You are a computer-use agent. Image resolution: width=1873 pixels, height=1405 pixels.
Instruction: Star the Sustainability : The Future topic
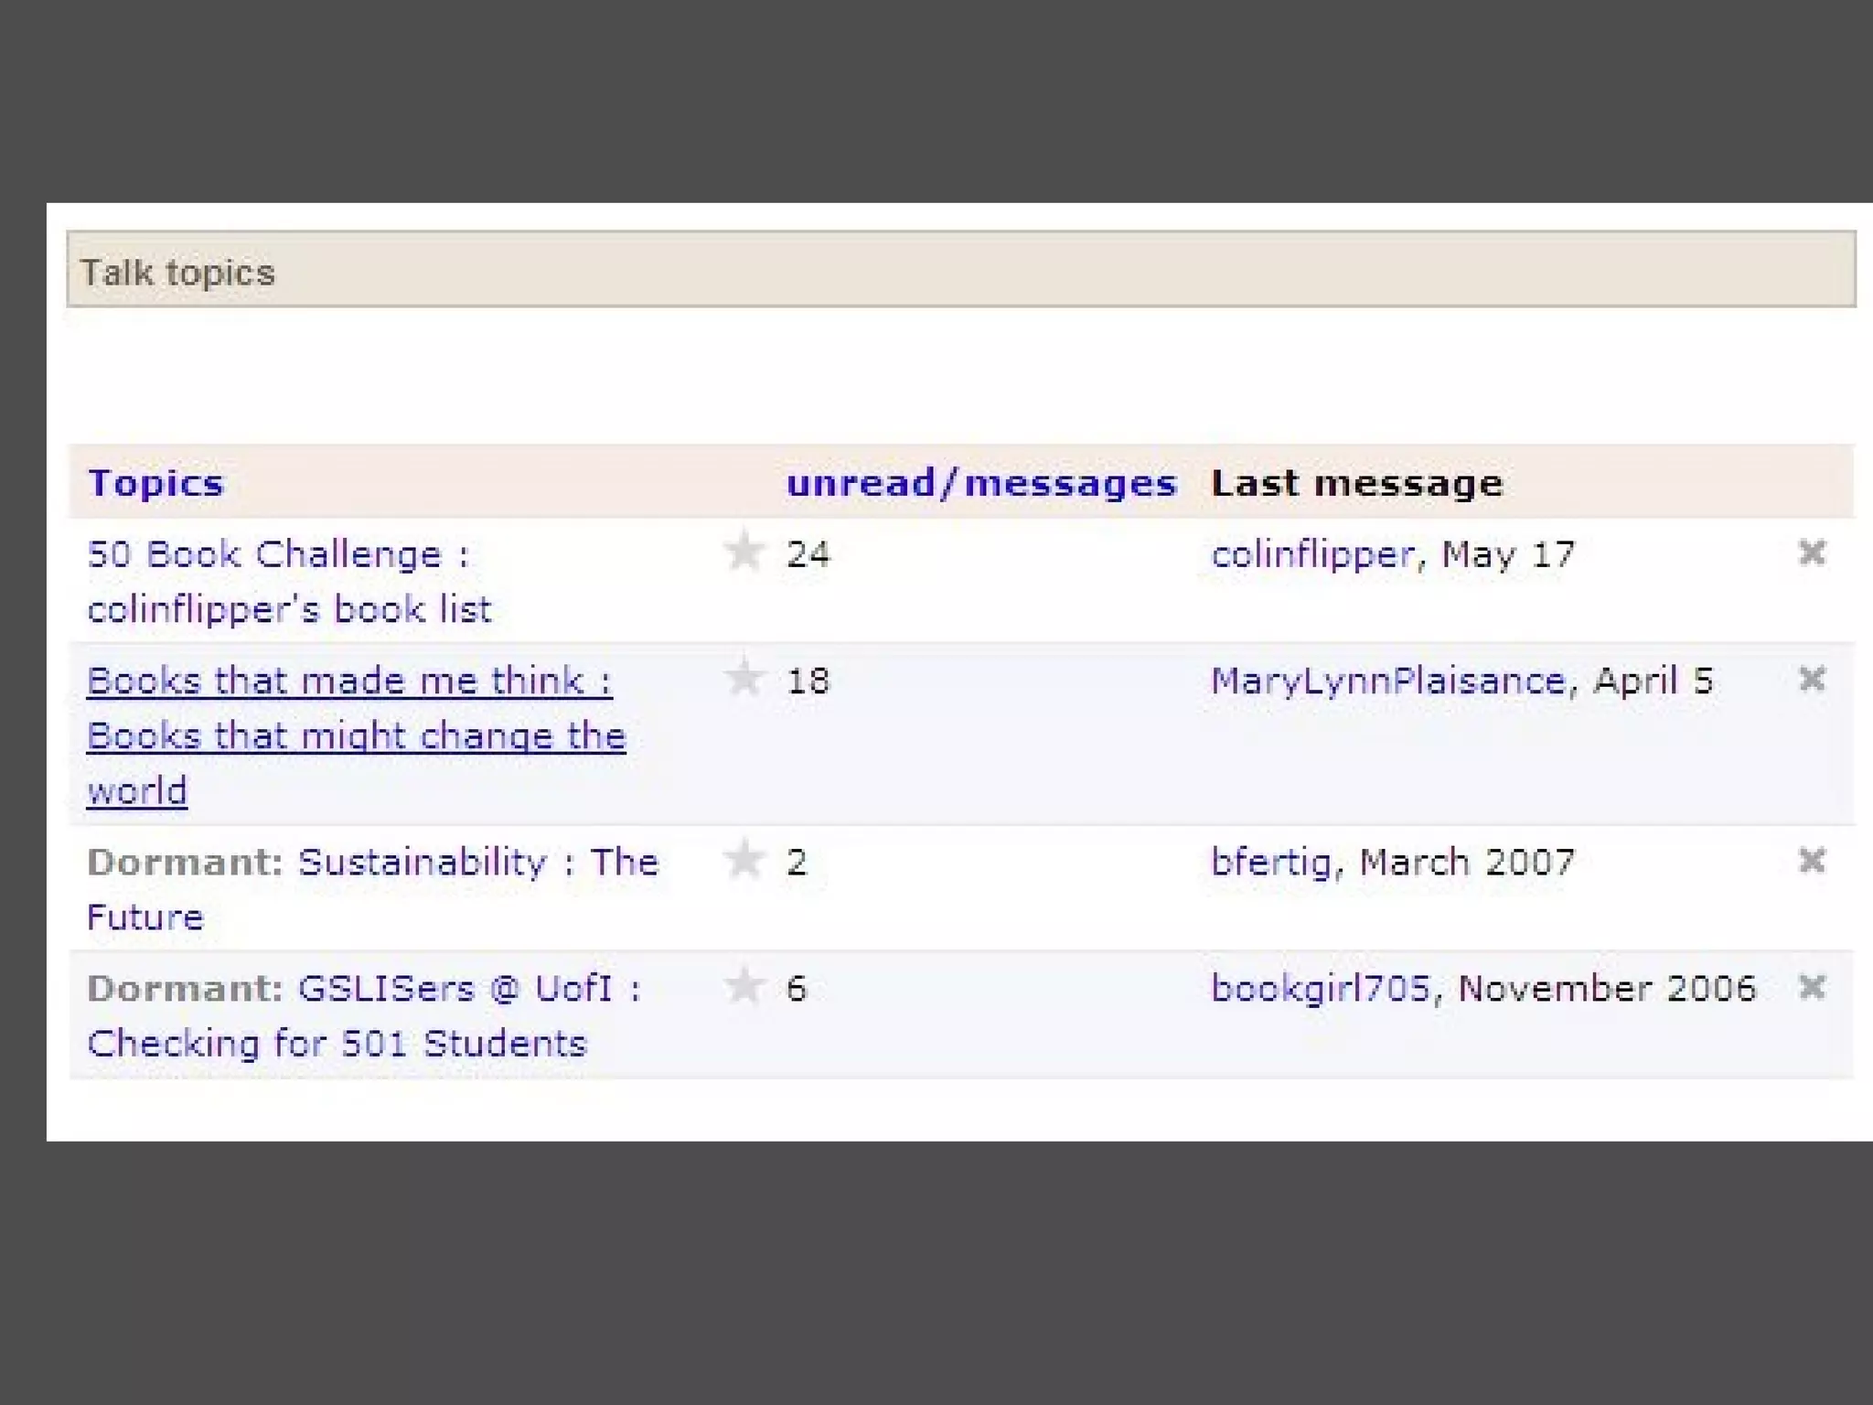pyautogui.click(x=744, y=860)
